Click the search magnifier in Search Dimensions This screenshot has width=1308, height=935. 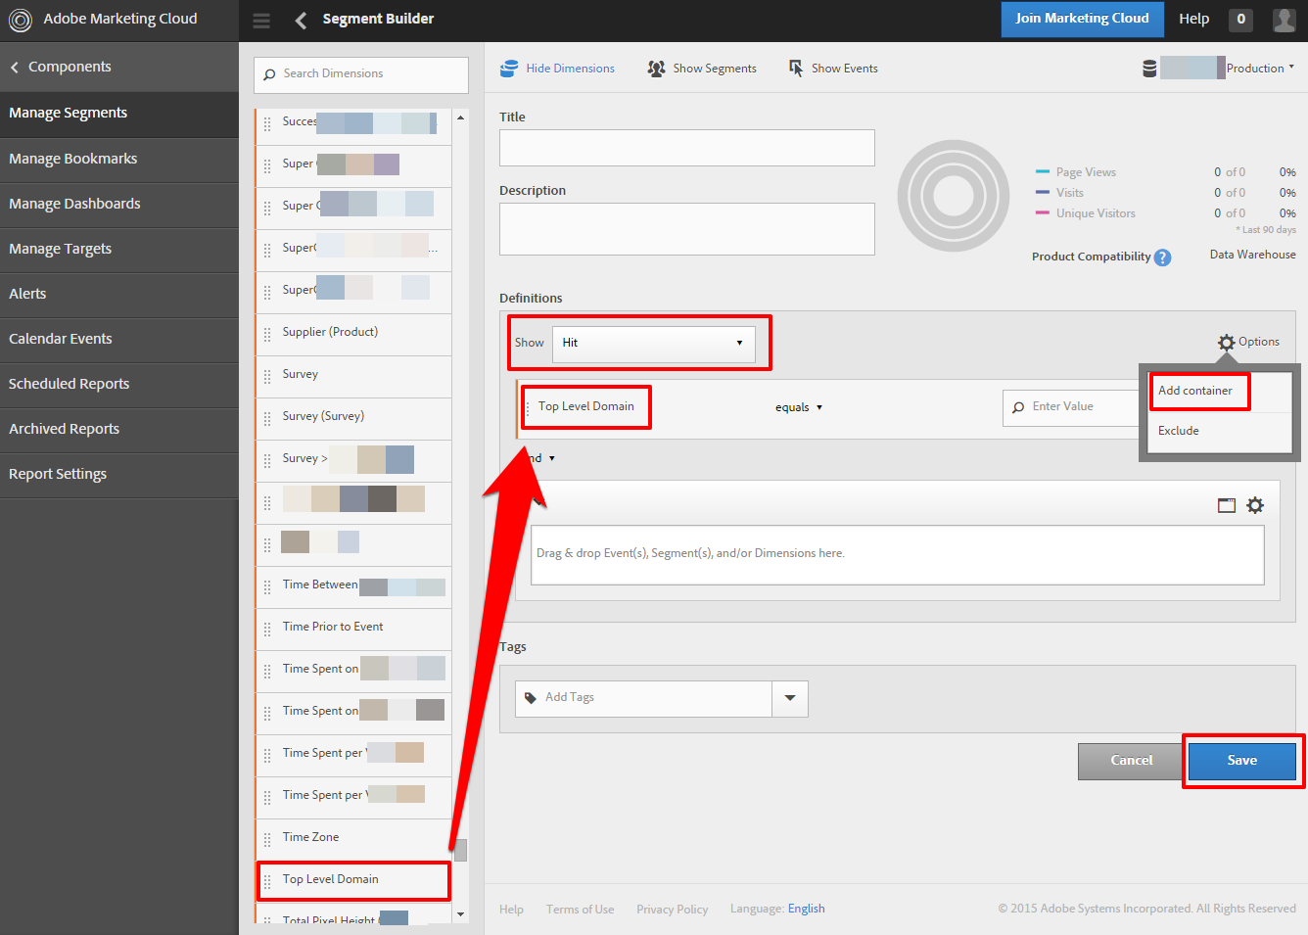(x=269, y=74)
